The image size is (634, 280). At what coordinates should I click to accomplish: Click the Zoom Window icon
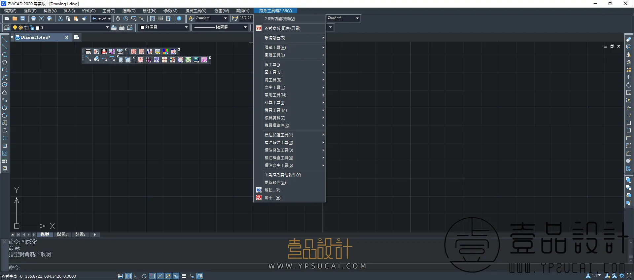click(134, 19)
